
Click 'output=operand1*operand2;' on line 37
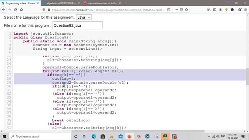(86, 112)
